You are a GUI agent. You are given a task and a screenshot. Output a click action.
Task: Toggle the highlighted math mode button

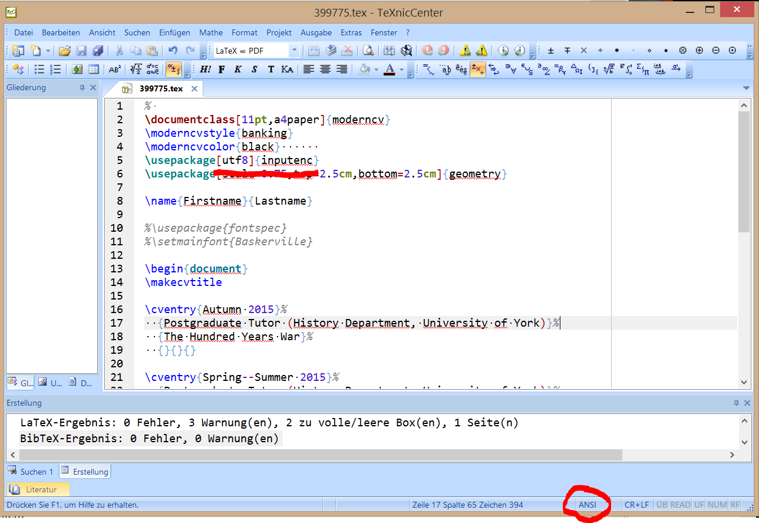click(173, 70)
